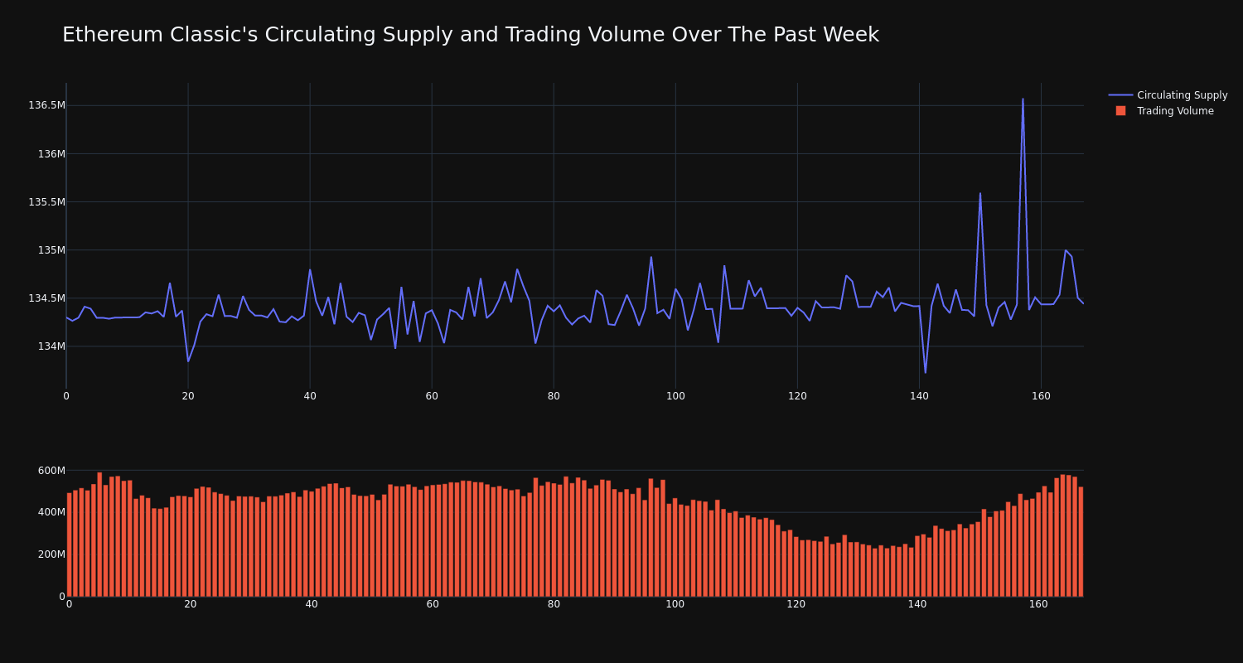Click x-axis label 120 on supply chart
The image size is (1243, 663).
coord(797,396)
